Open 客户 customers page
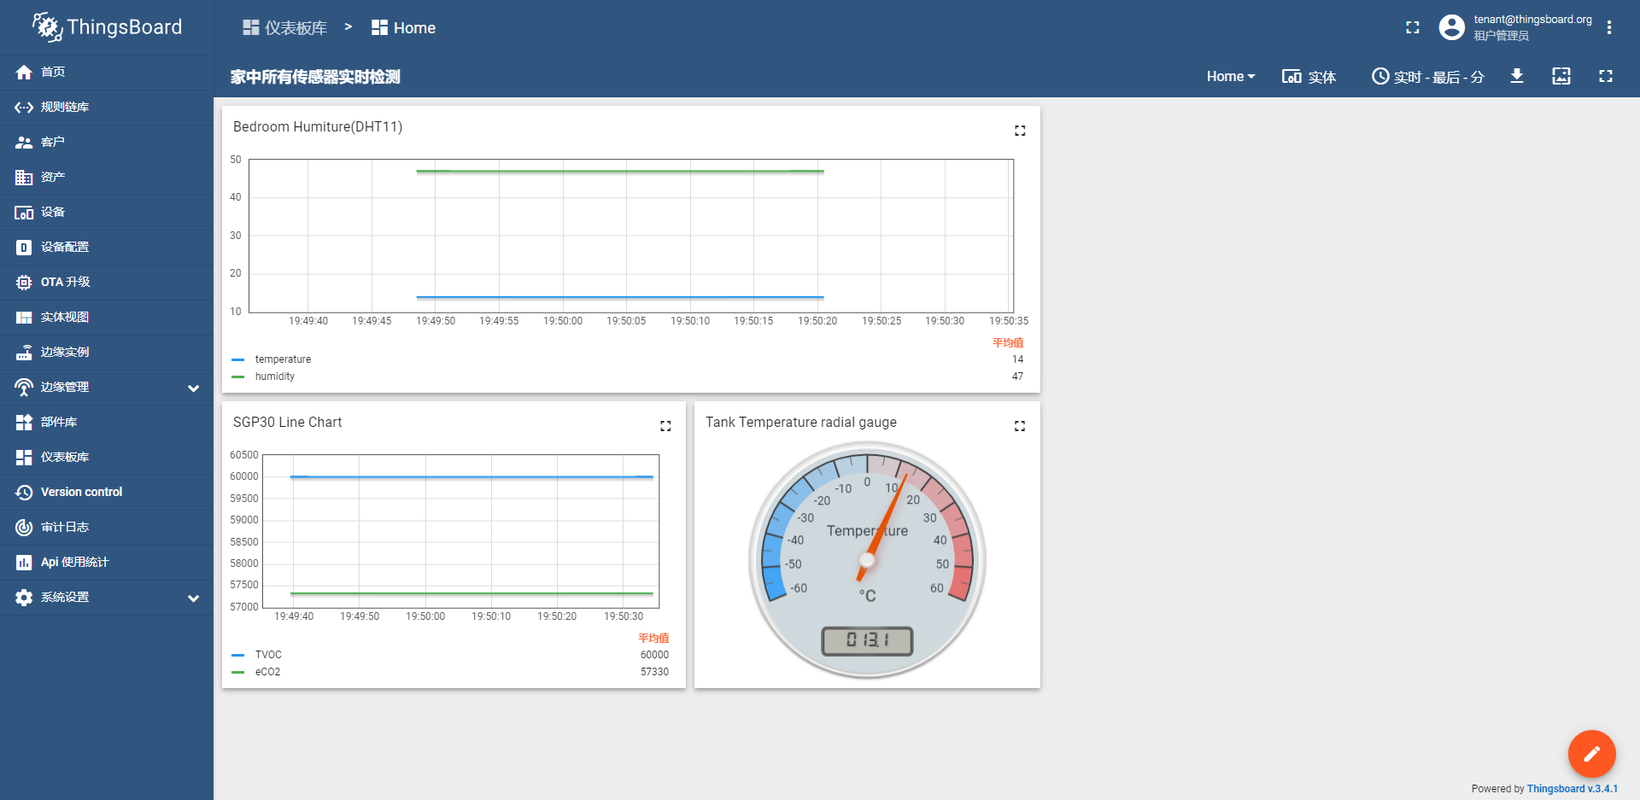The image size is (1640, 800). (107, 142)
